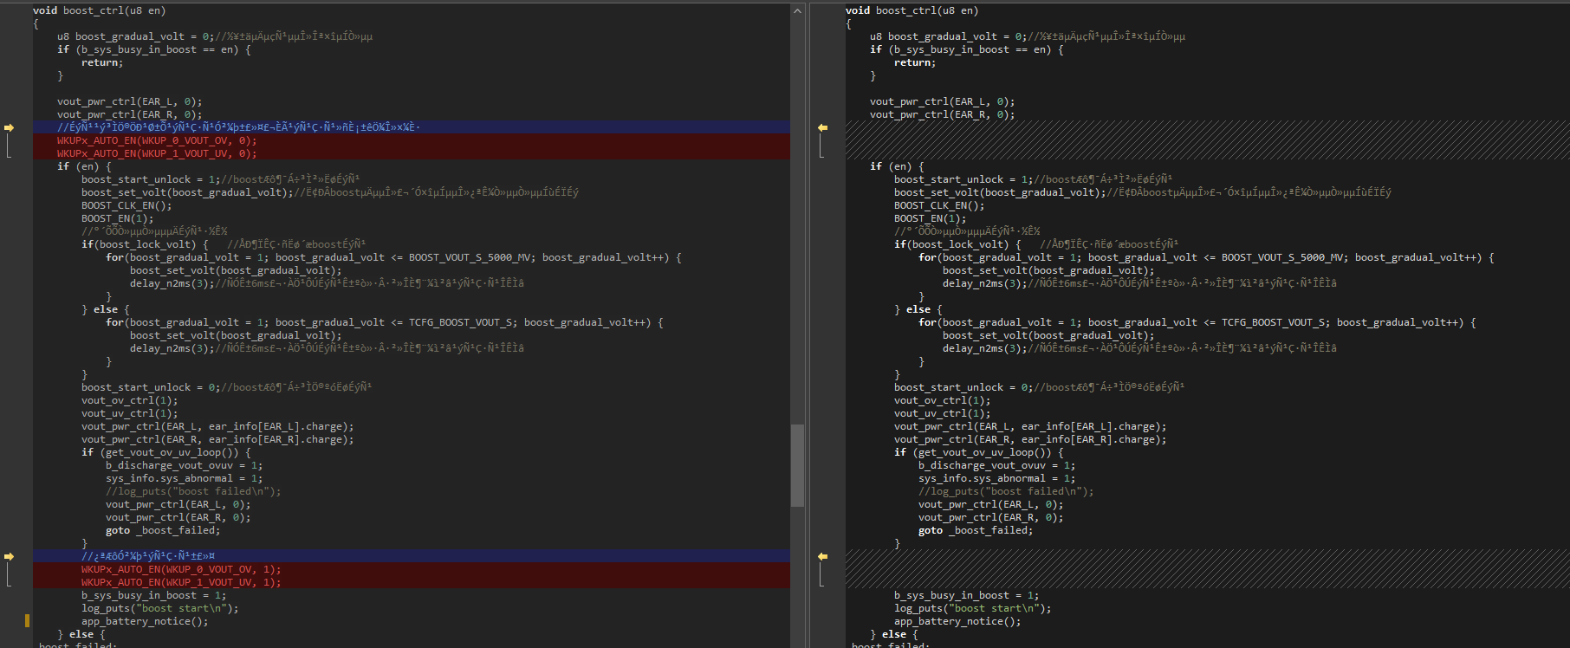Click 'if(boost_lock_volt) {' in right pane

957,244
